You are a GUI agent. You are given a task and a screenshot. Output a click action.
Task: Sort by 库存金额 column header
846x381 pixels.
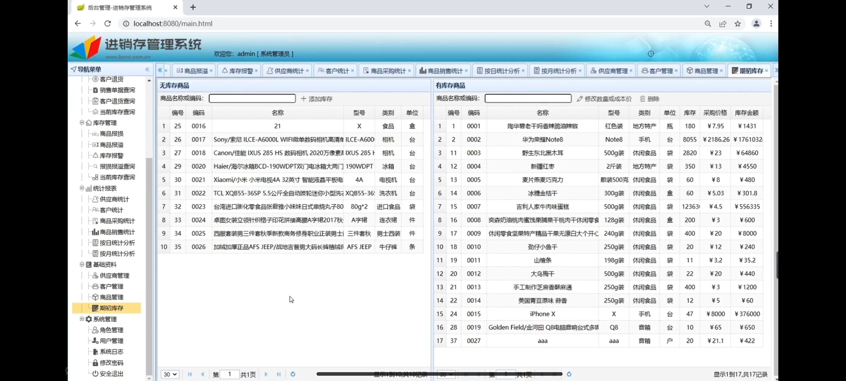click(747, 113)
